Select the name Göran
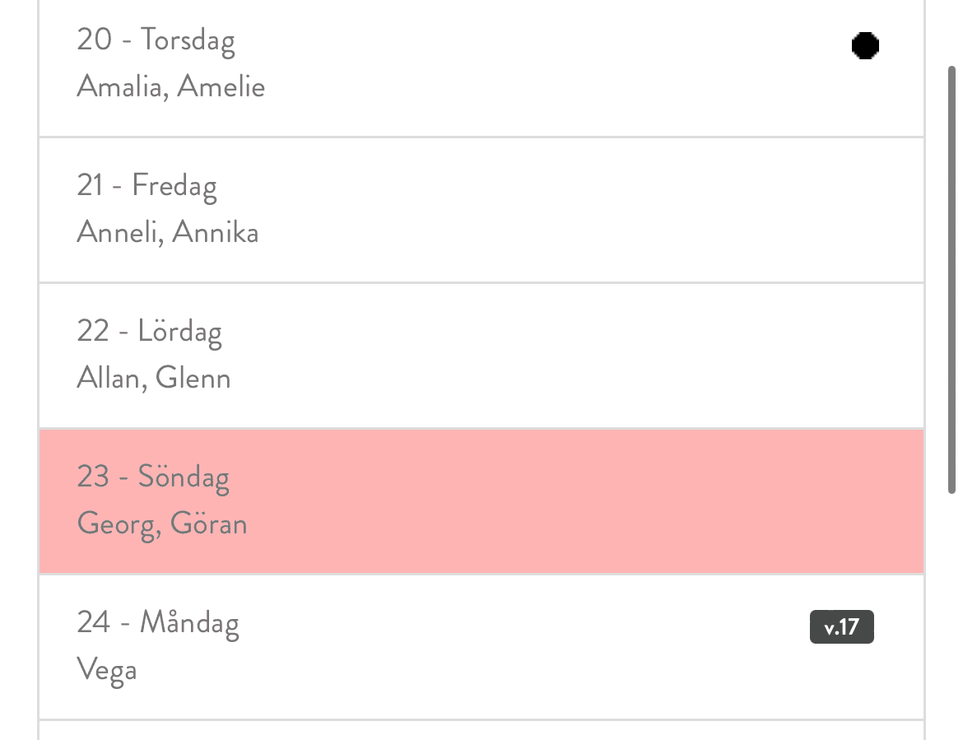This screenshot has width=963, height=740. 209,524
